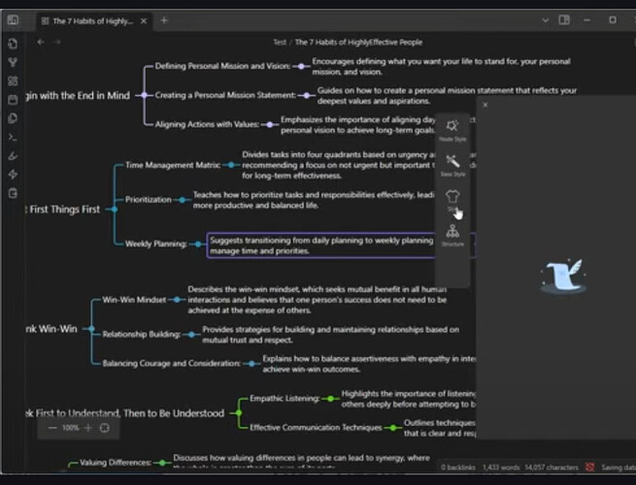This screenshot has height=485, width=636.
Task: Click the Skin t-shirt icon
Action: pos(452,198)
